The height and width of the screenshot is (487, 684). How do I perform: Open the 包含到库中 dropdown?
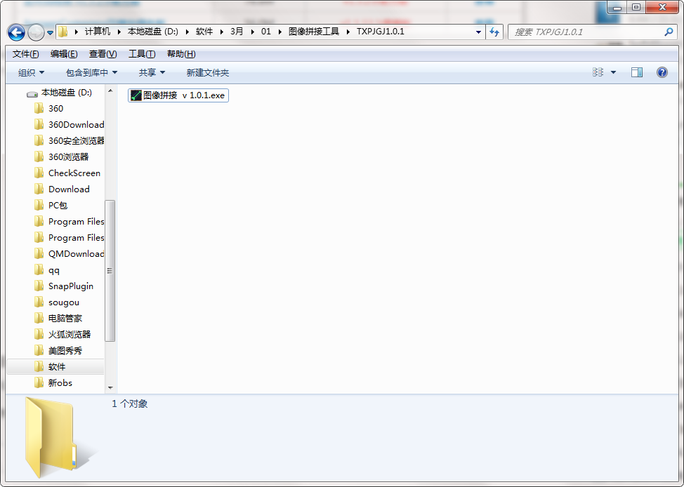click(91, 73)
